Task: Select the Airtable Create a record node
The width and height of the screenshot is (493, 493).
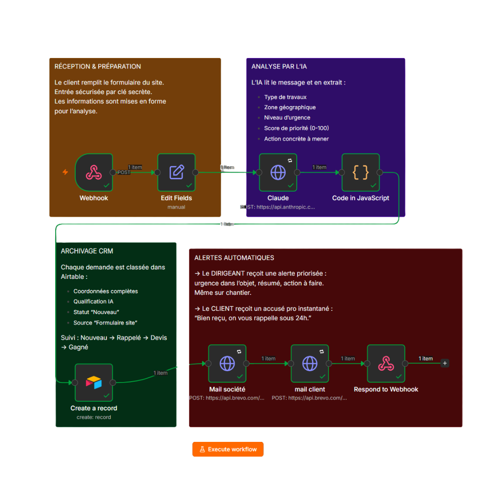Action: click(94, 383)
